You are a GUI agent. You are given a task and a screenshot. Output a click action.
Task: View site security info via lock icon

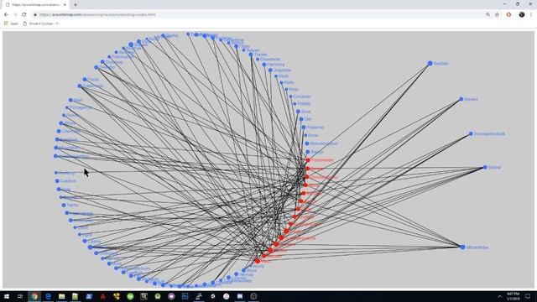(x=35, y=15)
